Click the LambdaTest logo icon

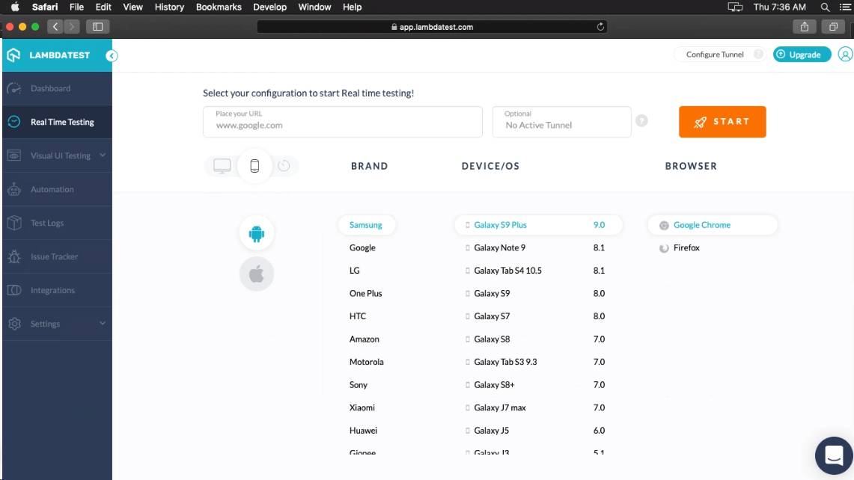click(x=13, y=55)
